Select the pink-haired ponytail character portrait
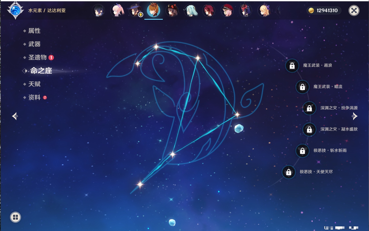 pos(117,10)
